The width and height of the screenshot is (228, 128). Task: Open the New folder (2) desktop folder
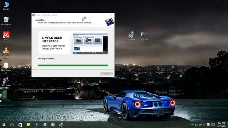point(6,68)
